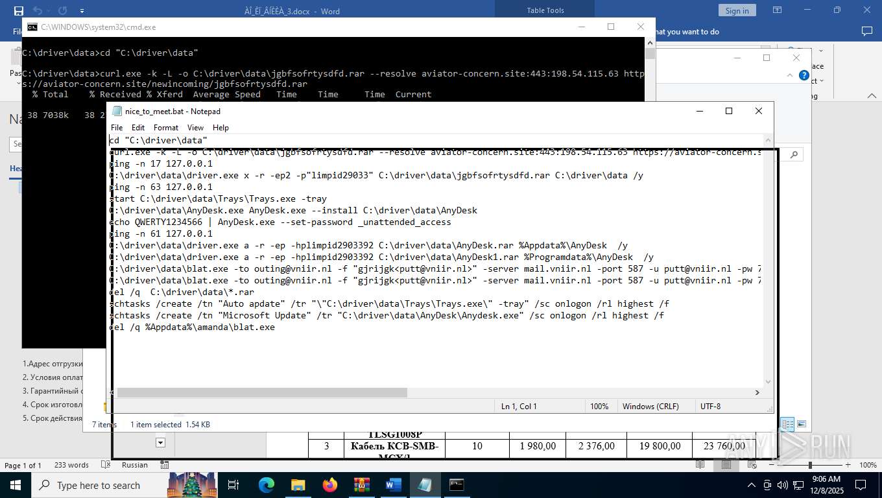Click the search magnifier in the Explorer window
882x498 pixels.
(x=794, y=154)
